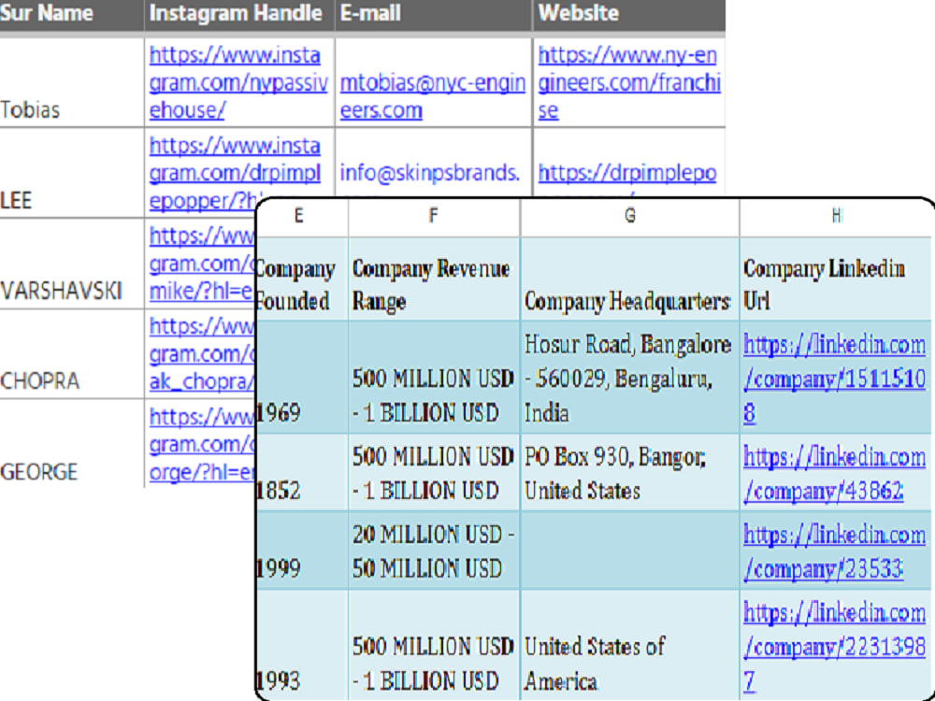Select the 1993 founded year cell
This screenshot has width=935, height=701.
302,645
